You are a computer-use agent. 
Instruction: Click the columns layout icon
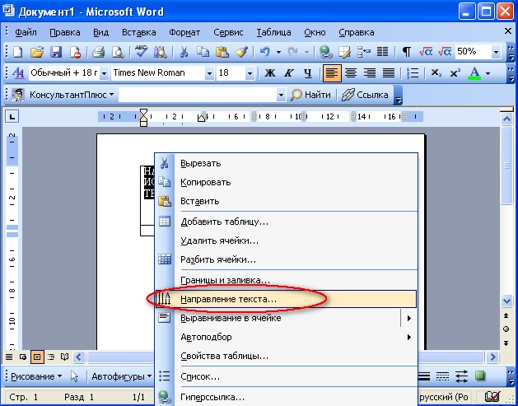(383, 52)
